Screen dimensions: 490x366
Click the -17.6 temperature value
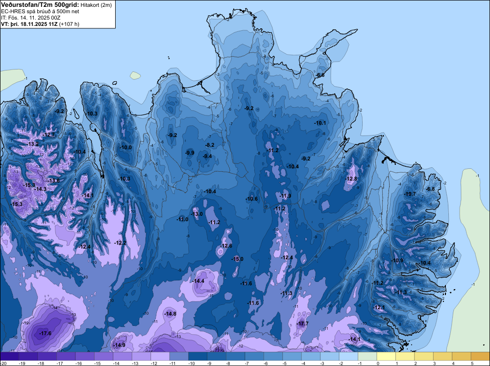(45, 333)
